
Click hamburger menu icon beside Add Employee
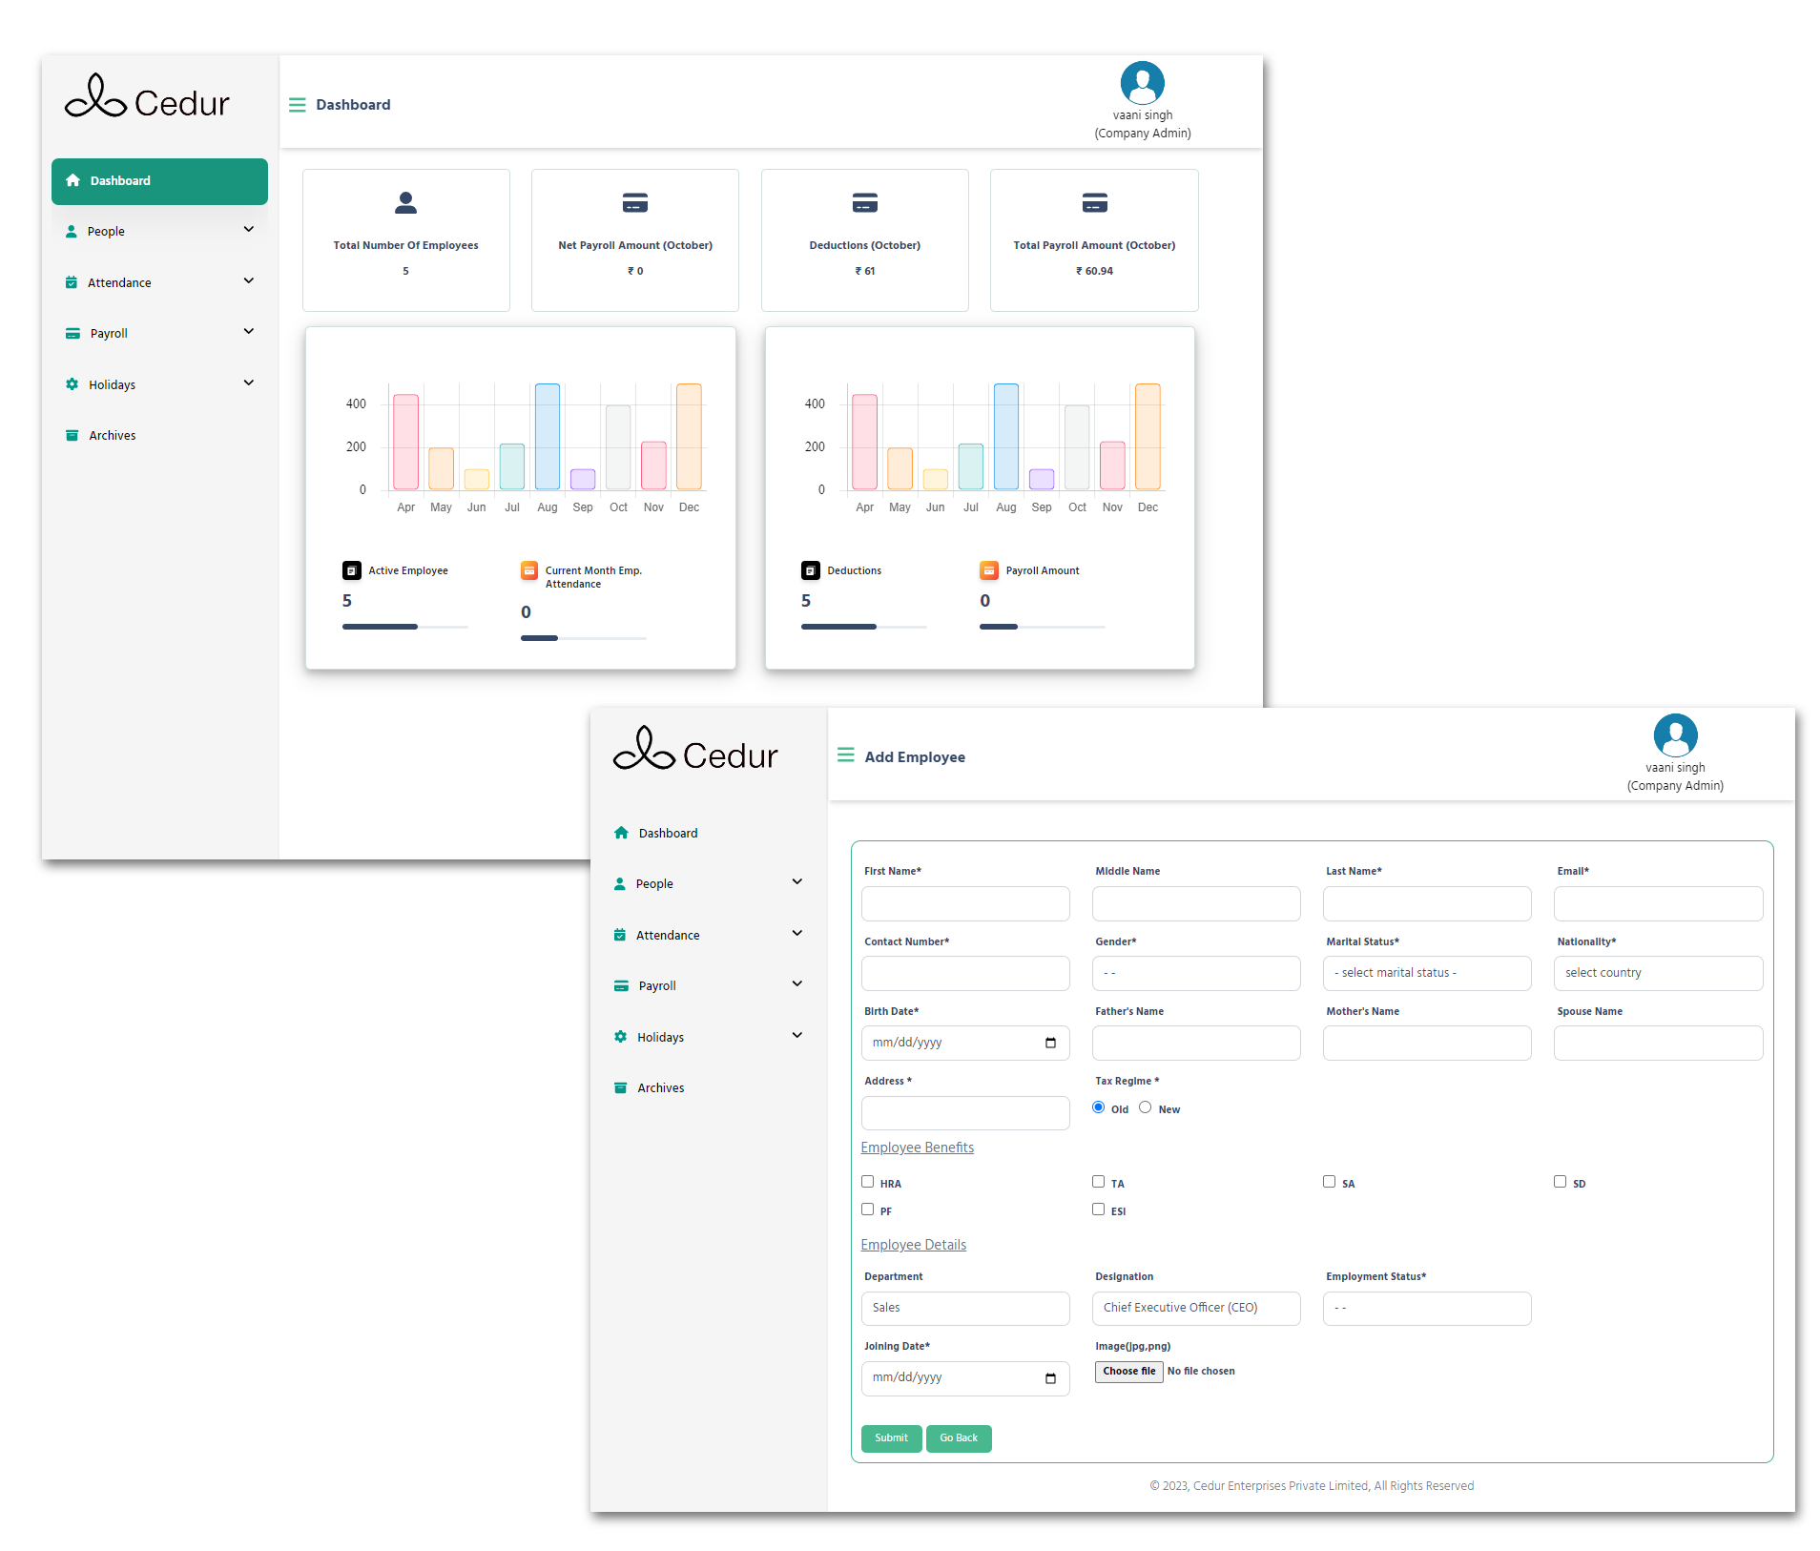(845, 755)
